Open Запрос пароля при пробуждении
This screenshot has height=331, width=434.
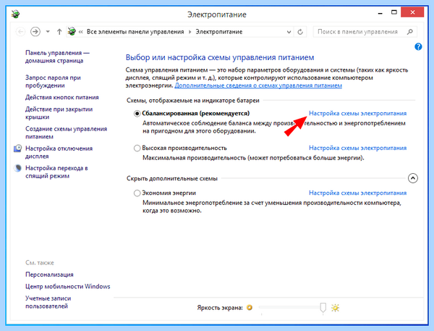(53, 82)
